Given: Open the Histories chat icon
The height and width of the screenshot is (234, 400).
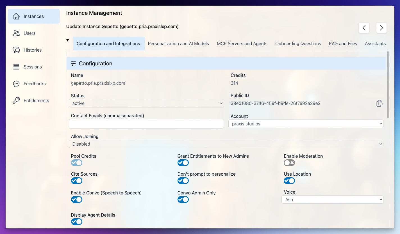Looking at the screenshot, I should 17,50.
